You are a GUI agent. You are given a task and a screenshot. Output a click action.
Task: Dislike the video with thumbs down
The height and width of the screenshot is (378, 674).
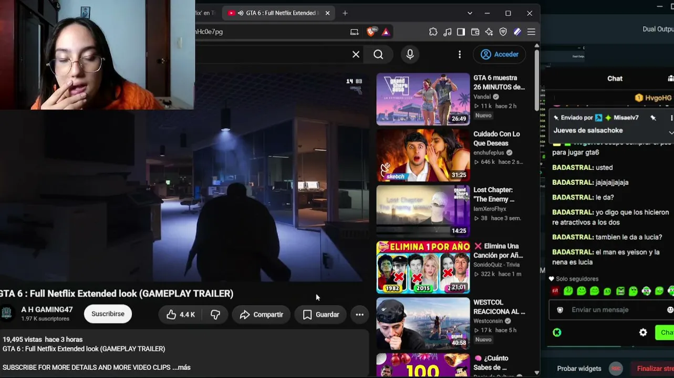(x=215, y=314)
